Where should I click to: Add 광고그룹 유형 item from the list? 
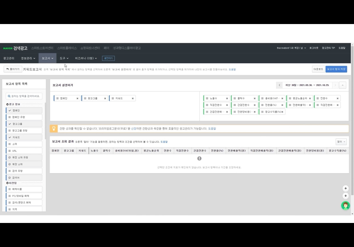click(x=24, y=130)
